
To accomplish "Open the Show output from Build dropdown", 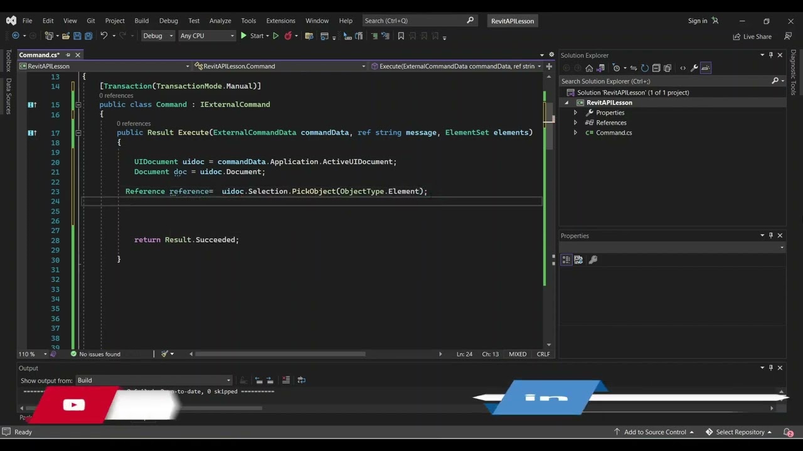I will (x=154, y=380).
